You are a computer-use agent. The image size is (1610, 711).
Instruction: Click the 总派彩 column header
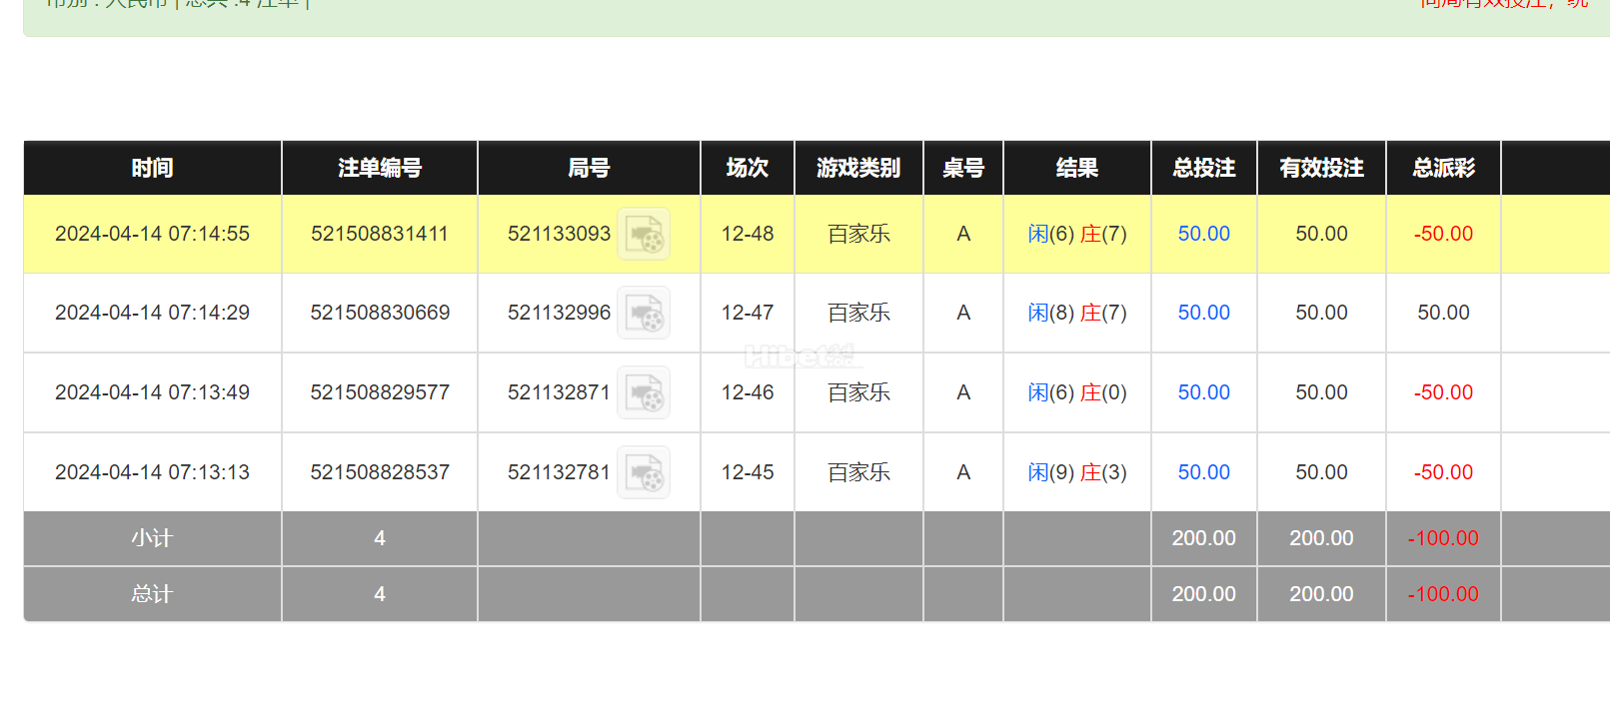(1443, 168)
